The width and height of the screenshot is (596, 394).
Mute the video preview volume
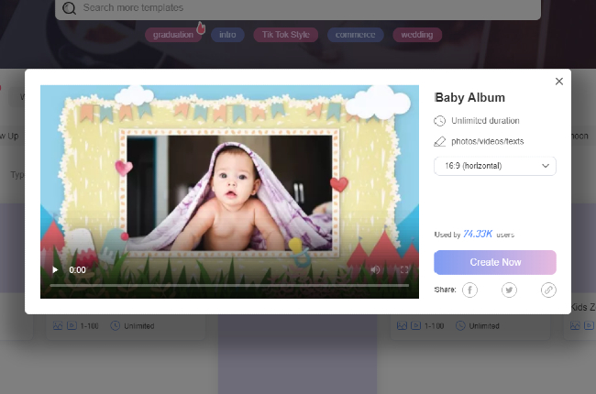click(375, 270)
